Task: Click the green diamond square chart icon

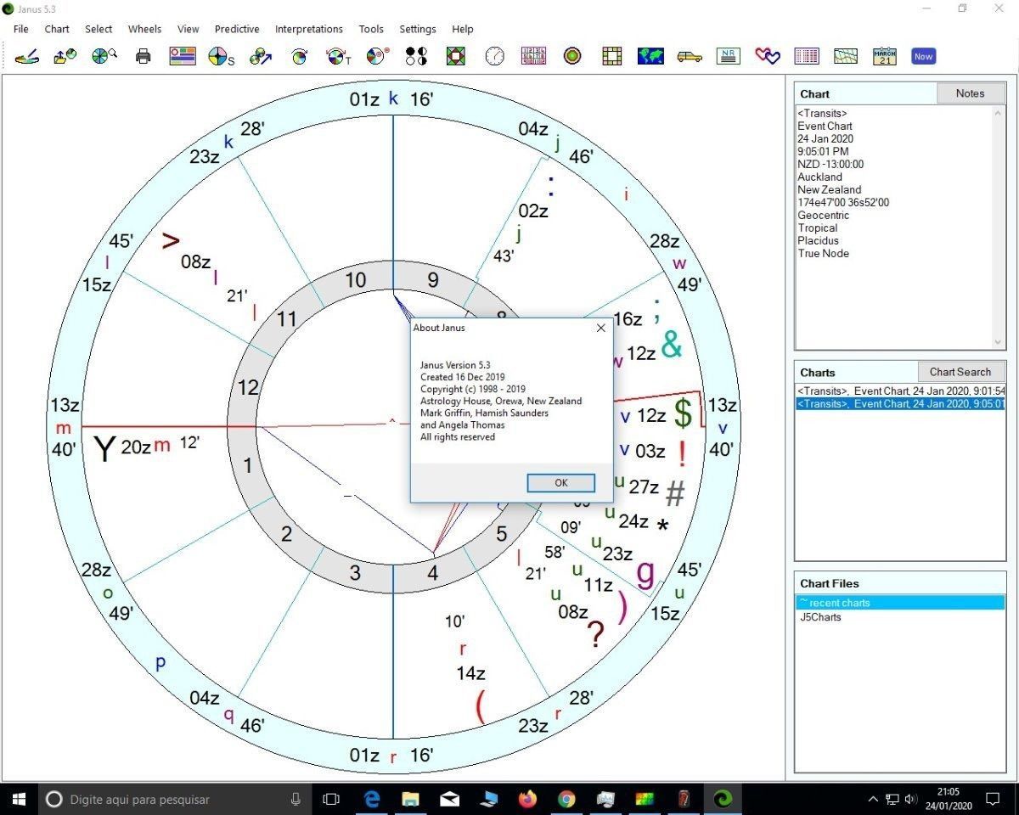Action: click(456, 57)
